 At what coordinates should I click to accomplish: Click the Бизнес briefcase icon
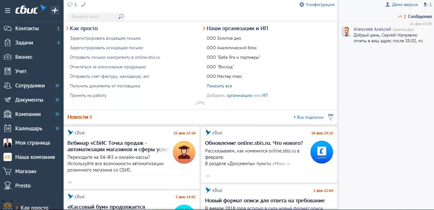8,57
